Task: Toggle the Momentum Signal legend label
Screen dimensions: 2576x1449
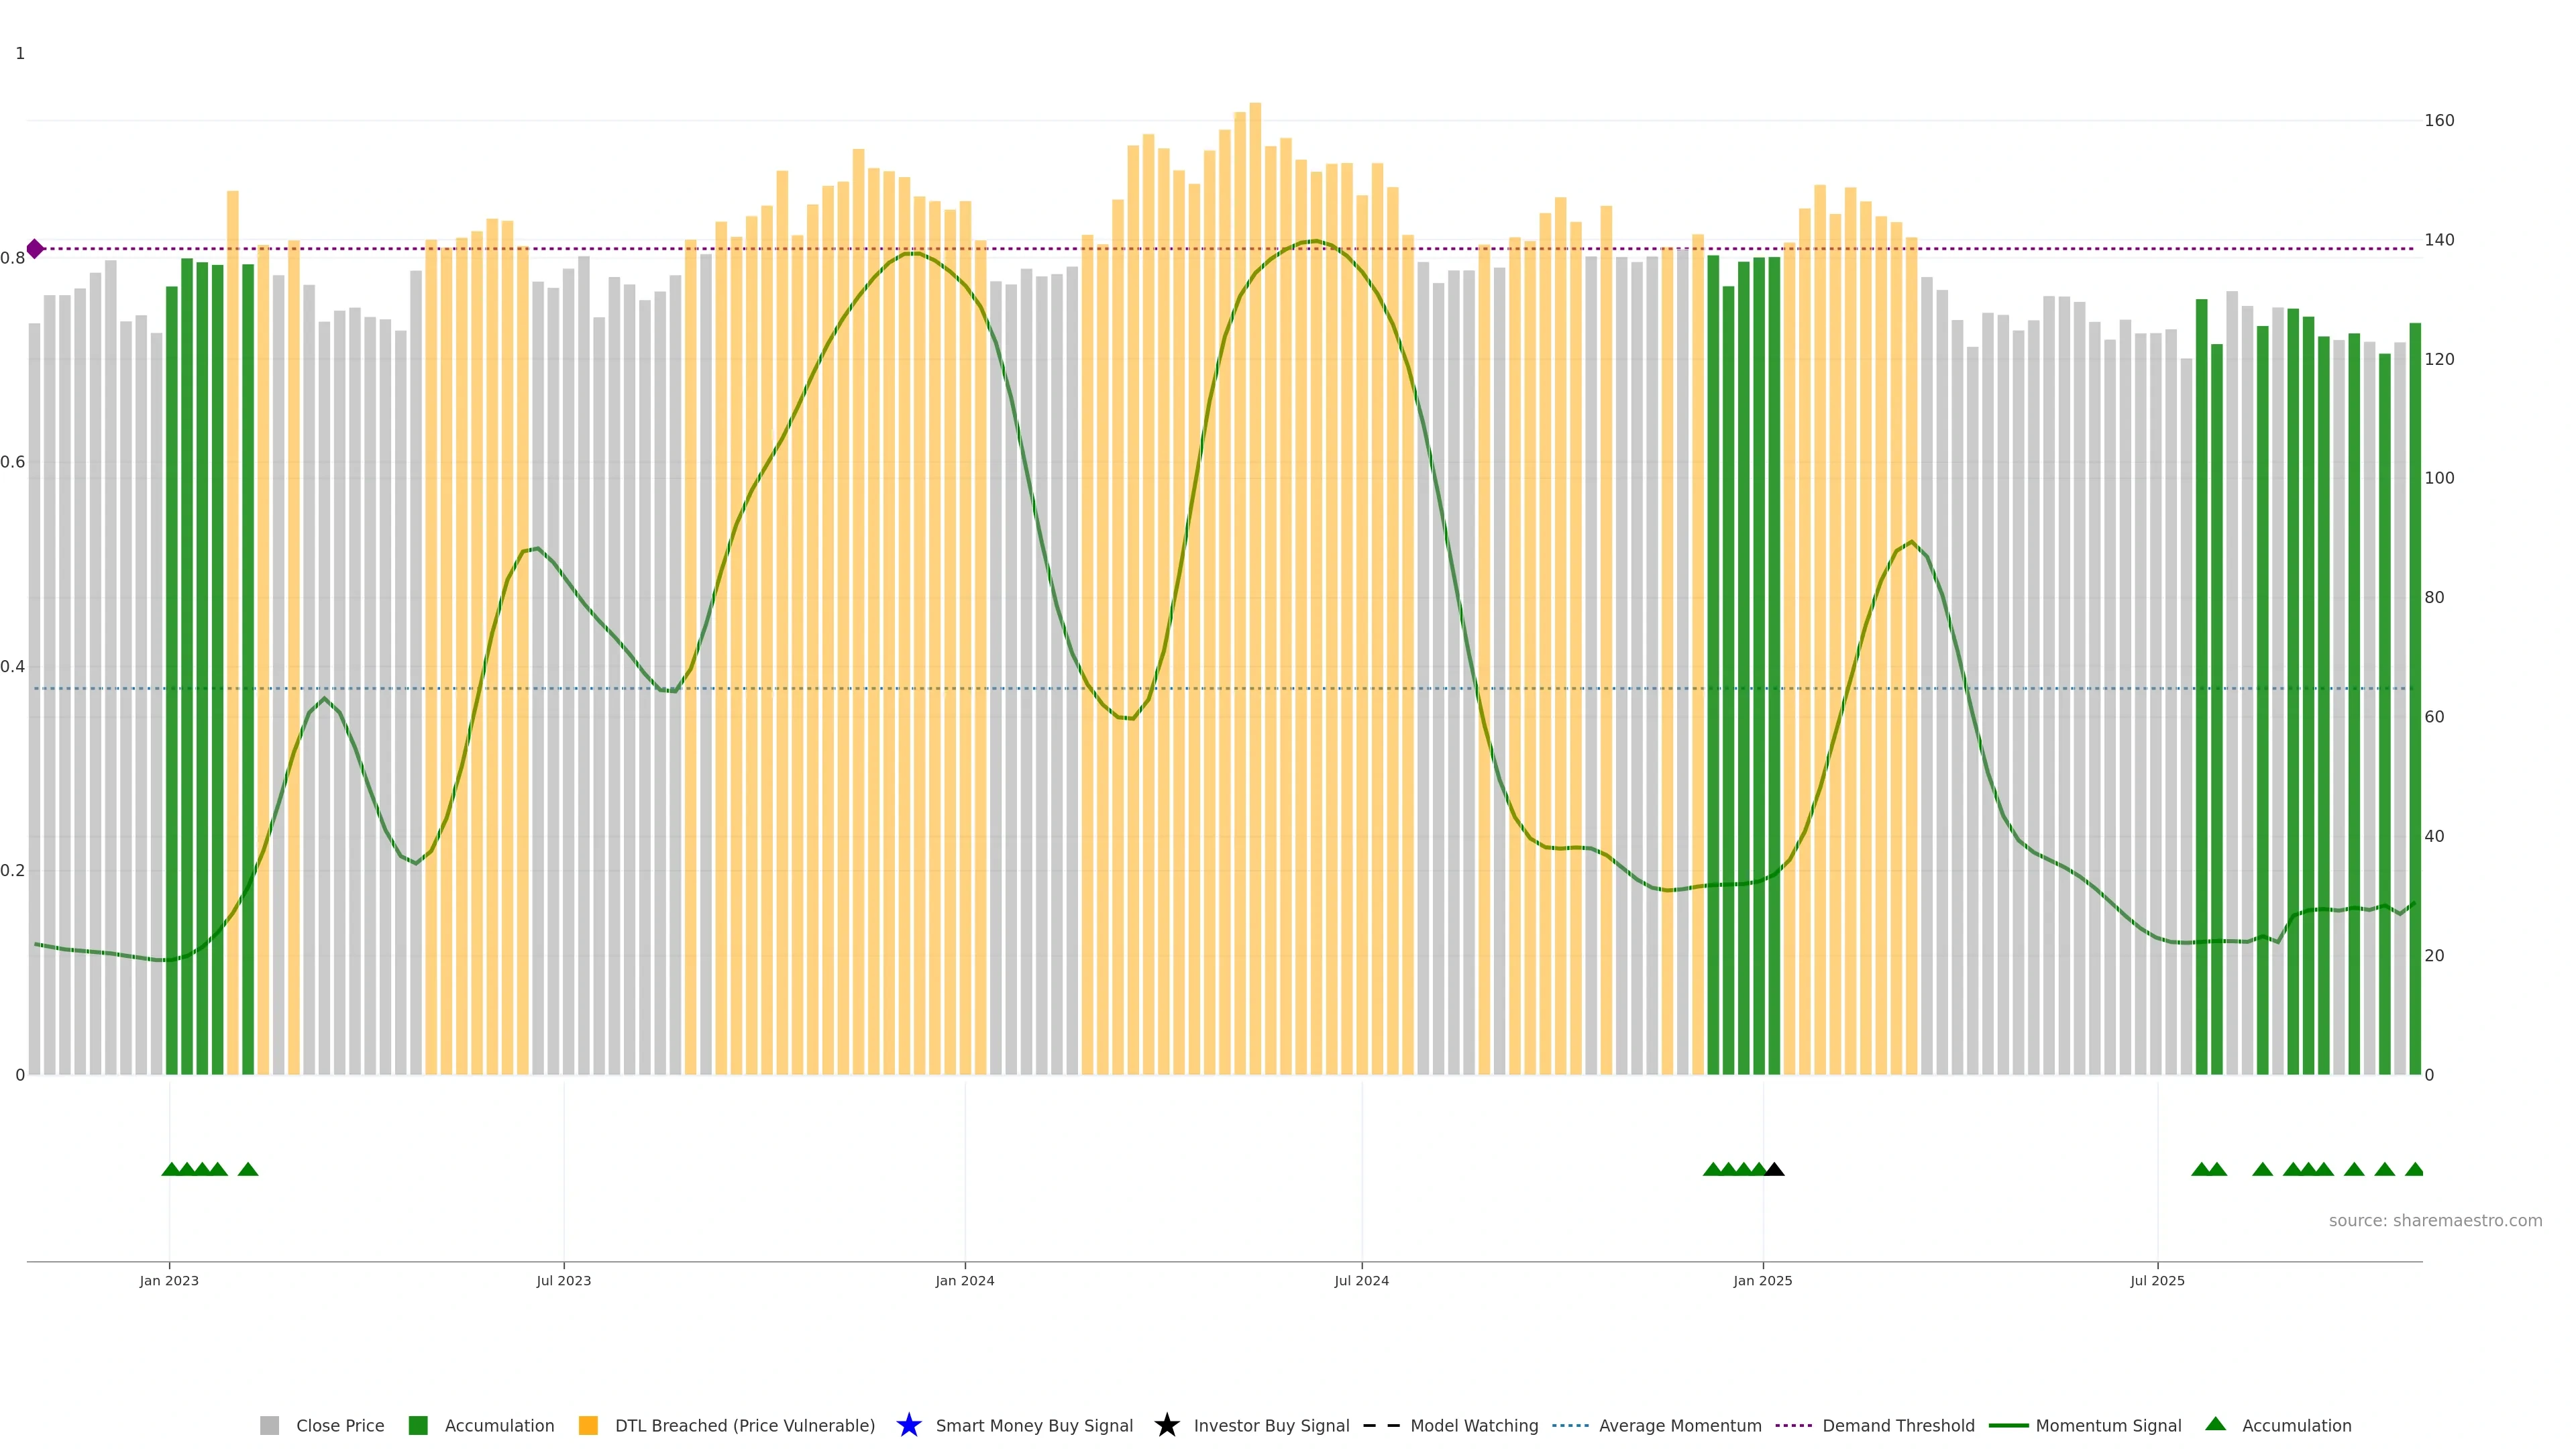Action: [x=2108, y=1425]
